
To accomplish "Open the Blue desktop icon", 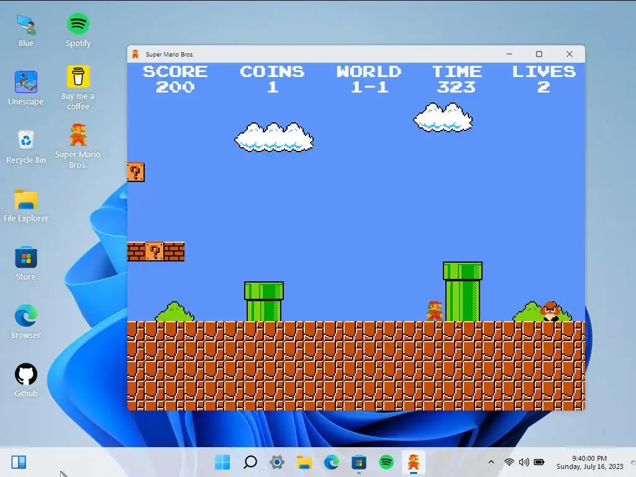I will [x=26, y=30].
